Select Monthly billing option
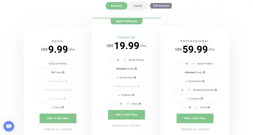 coord(117,6)
